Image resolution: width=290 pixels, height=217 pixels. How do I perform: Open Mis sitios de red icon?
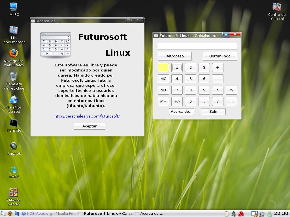pos(14,104)
